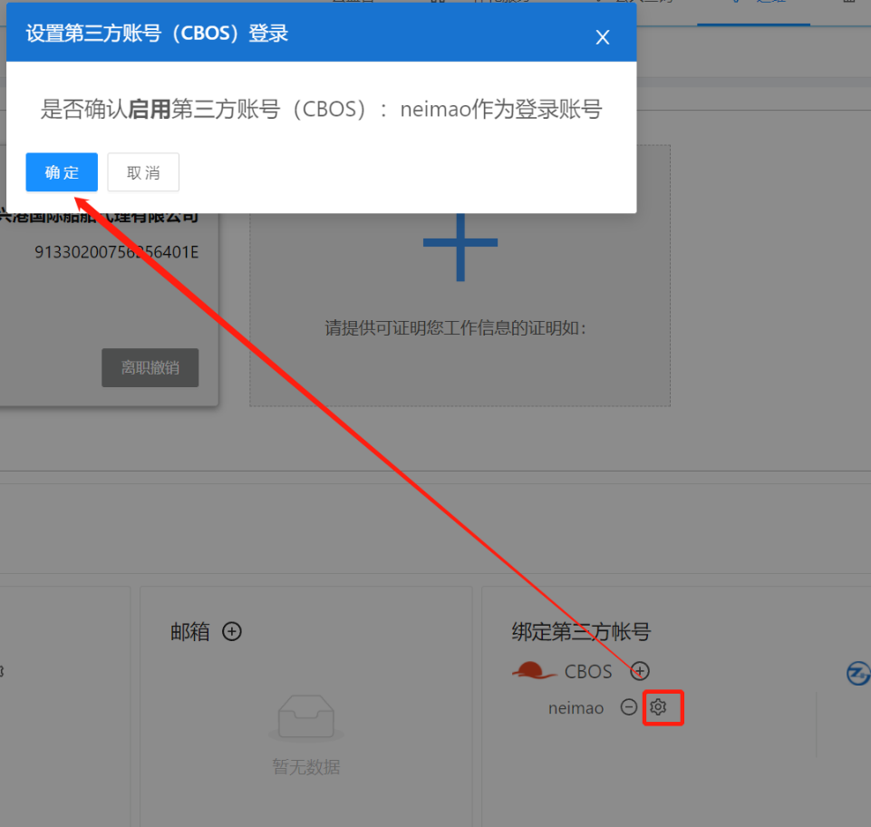Click the blue Z logo at right edge
The height and width of the screenshot is (827, 871).
click(x=857, y=673)
